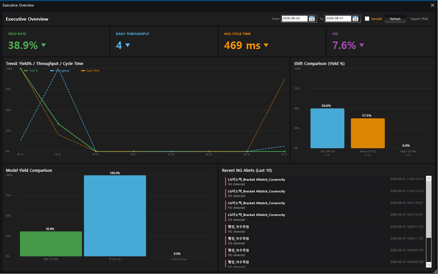The height and width of the screenshot is (278, 442).
Task: Click the Daily Throughput value 4
Action: (x=119, y=45)
